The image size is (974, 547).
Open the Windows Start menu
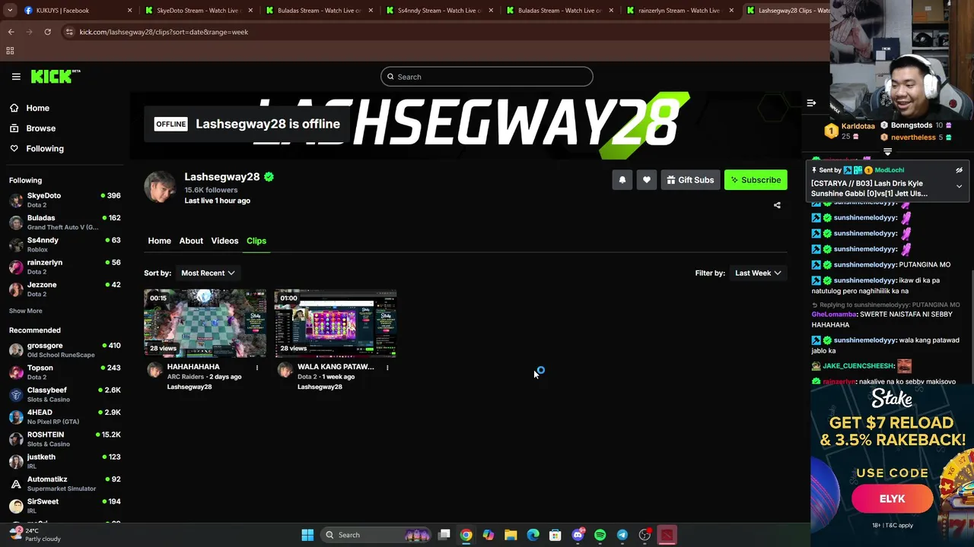coord(307,535)
